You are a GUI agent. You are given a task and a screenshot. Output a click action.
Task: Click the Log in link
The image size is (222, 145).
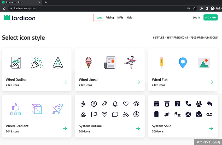196,17
